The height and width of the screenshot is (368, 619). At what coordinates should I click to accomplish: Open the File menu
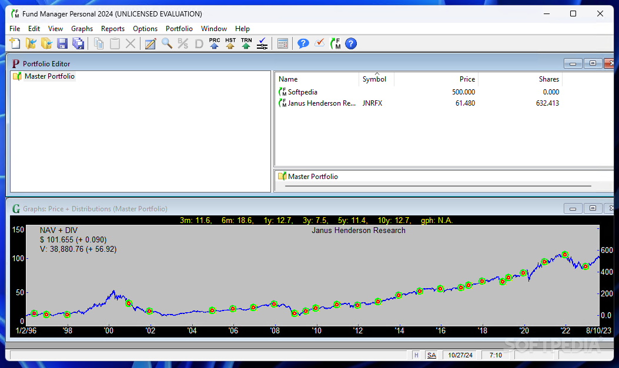click(15, 29)
